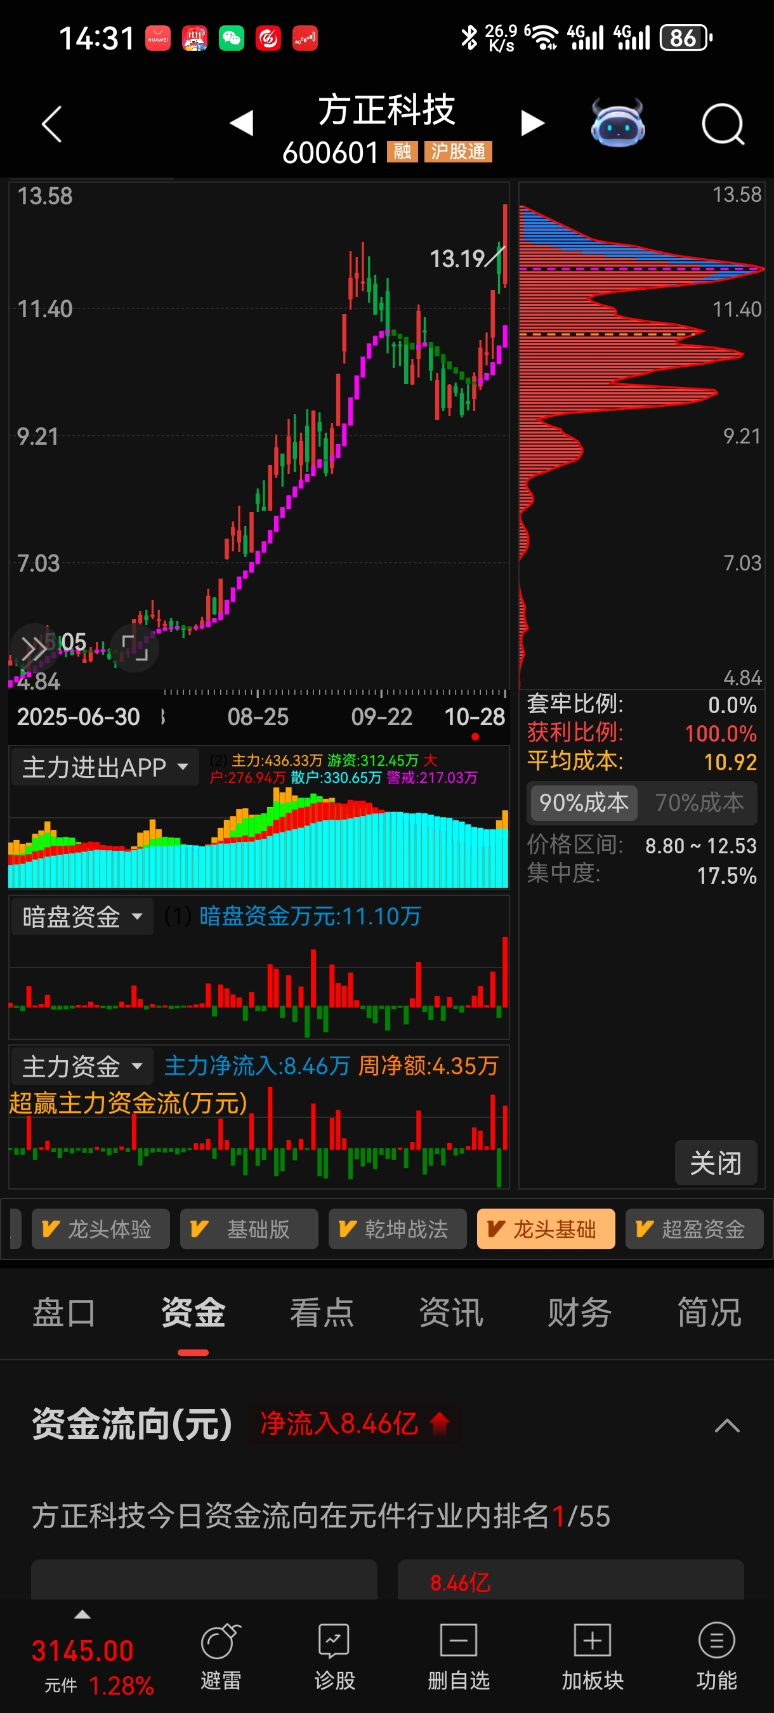Tap the chip distribution chart

(x=641, y=436)
